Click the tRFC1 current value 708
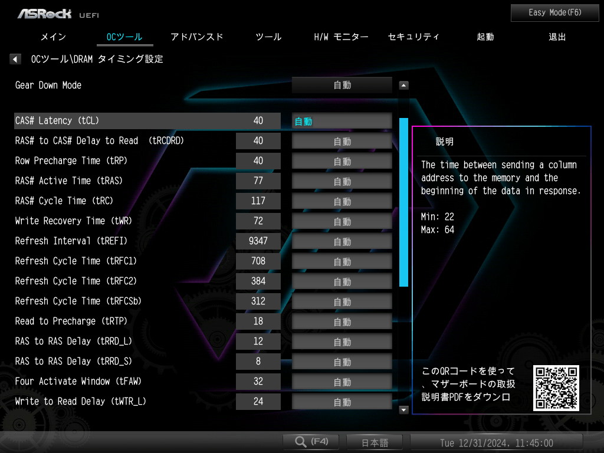Image resolution: width=604 pixels, height=453 pixels. [258, 261]
